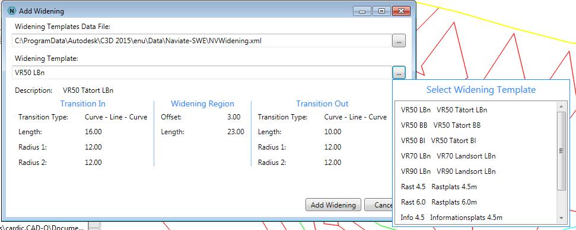
Task: Focus the Widening Template field showing VR50 LBn
Action: click(x=202, y=73)
